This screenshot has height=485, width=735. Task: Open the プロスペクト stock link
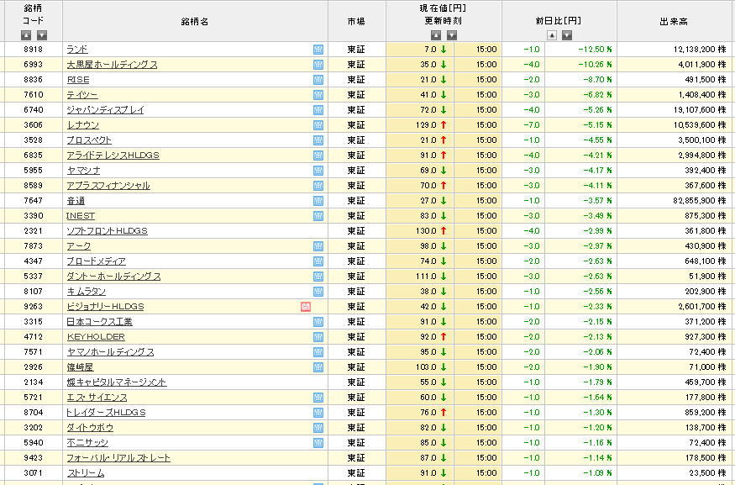(89, 140)
